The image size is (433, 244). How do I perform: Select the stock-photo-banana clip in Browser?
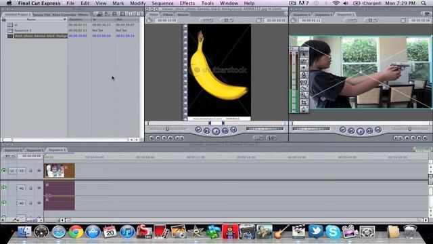coord(41,36)
